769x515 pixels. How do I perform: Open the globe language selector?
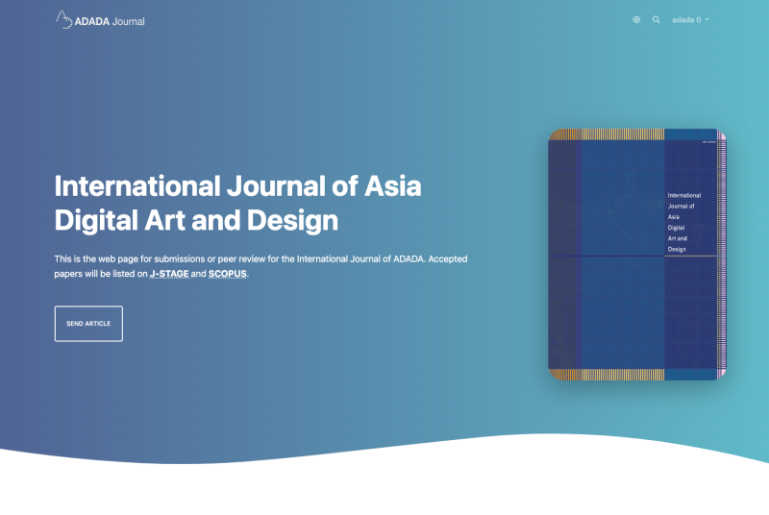pyautogui.click(x=636, y=19)
